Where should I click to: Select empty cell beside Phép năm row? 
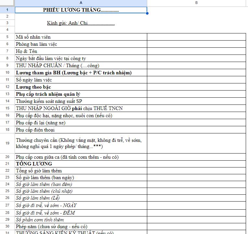[x=196, y=227]
